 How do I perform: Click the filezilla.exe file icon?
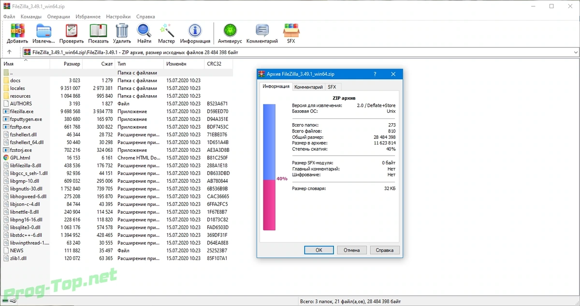(6, 111)
